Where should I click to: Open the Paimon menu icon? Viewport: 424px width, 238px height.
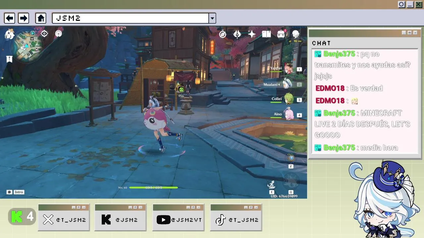(10, 34)
